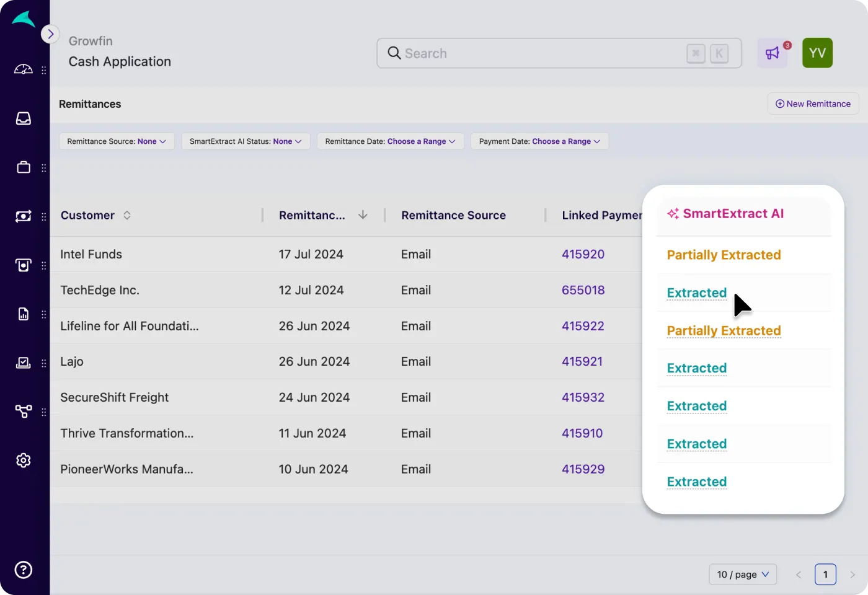Click the Growfin logo in the sidebar
Screen dimensions: 868x595
pyautogui.click(x=24, y=19)
